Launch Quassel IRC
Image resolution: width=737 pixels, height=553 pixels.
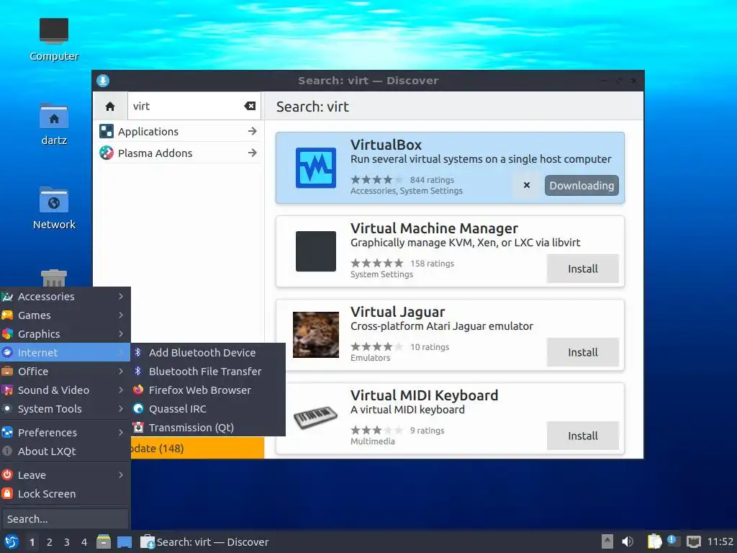coord(208,409)
